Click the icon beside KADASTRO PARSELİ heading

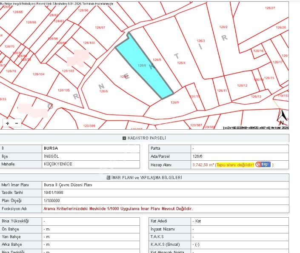124,138
